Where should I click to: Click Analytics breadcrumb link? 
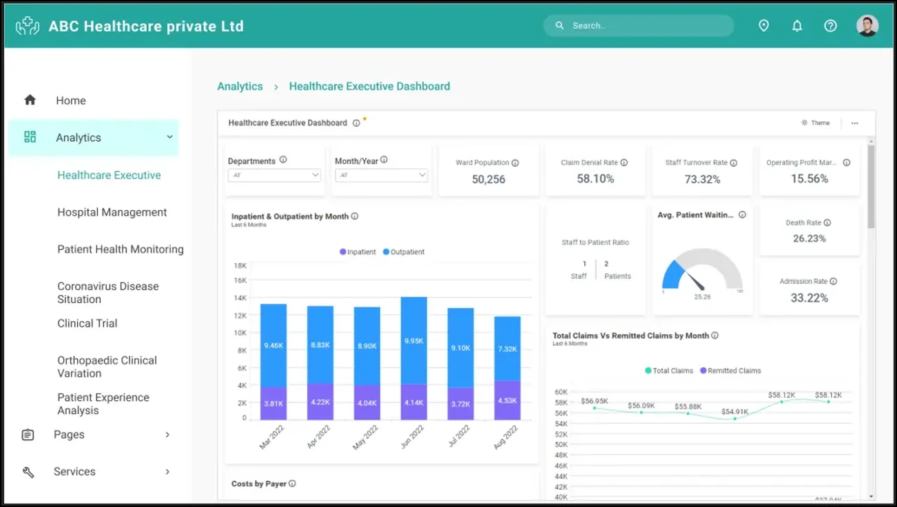240,86
